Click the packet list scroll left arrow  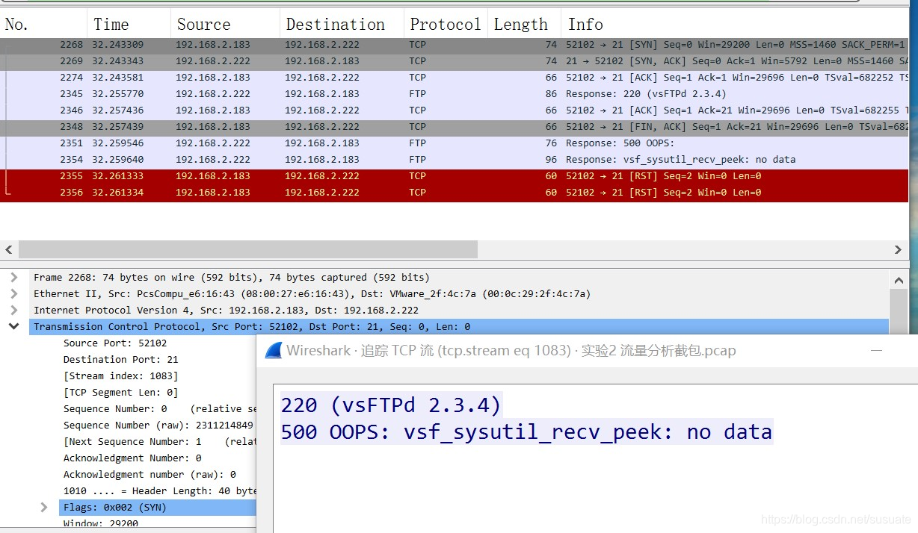coord(9,249)
